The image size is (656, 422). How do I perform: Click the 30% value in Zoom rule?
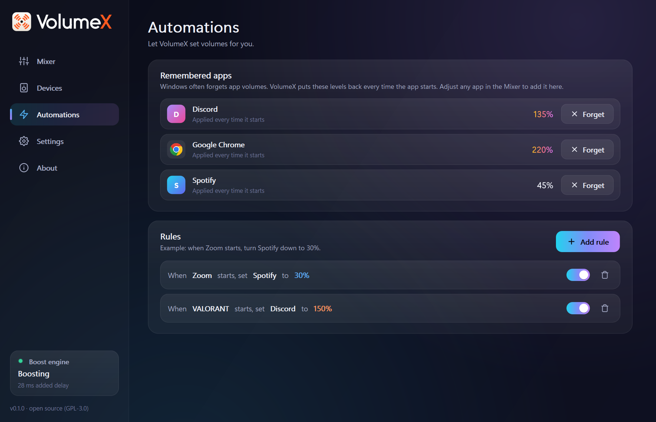click(x=302, y=275)
